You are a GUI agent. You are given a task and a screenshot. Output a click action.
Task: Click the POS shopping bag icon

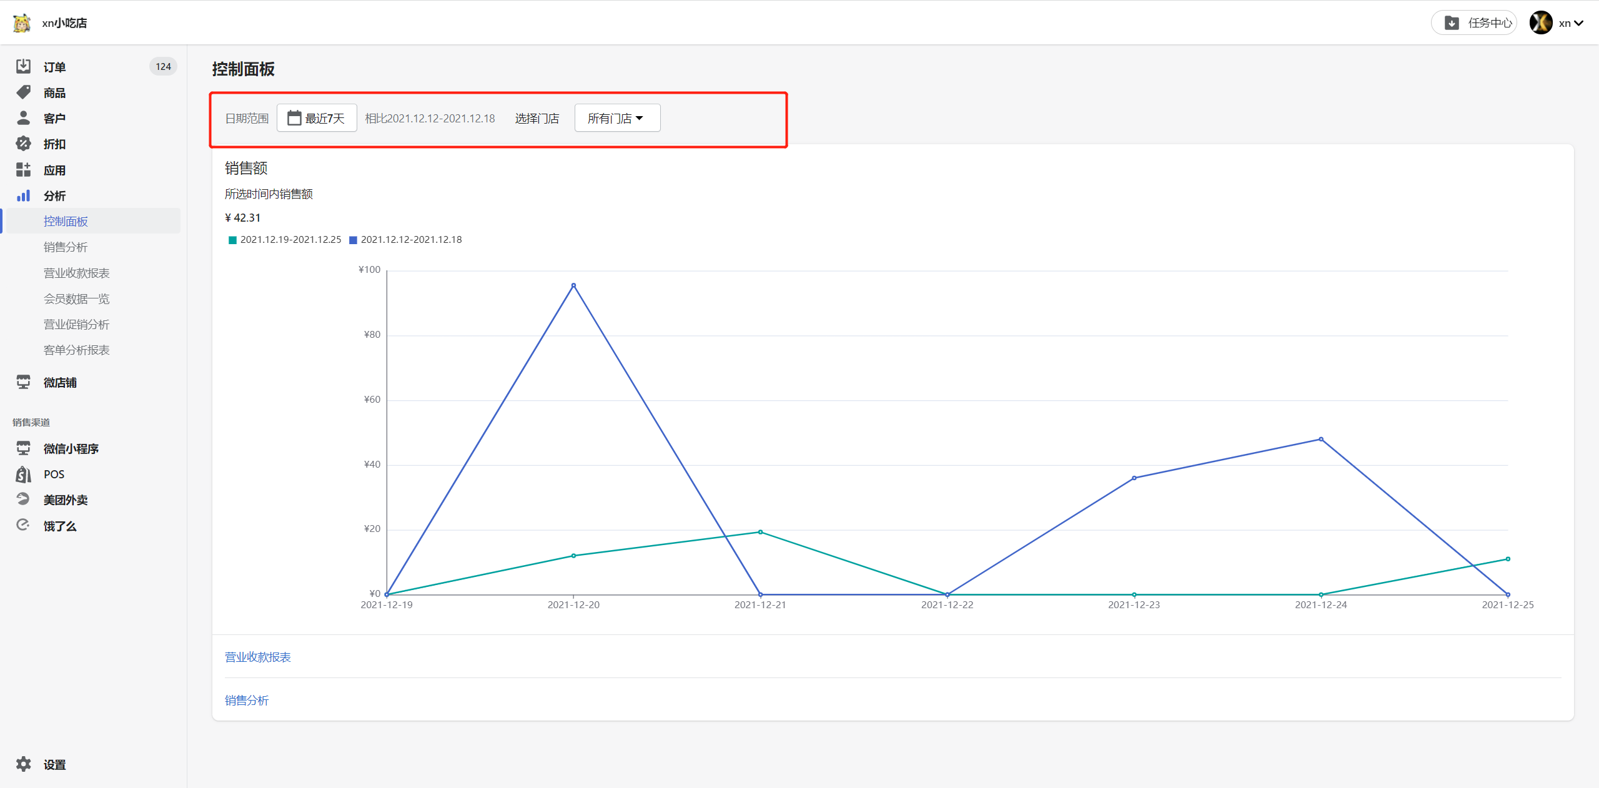23,475
